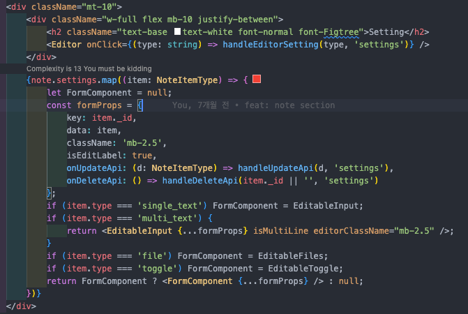The width and height of the screenshot is (468, 314).
Task: Click the 'multi_text' string literal
Action: [167, 218]
